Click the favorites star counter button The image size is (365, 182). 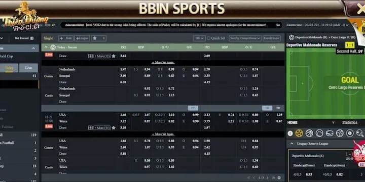(99, 38)
